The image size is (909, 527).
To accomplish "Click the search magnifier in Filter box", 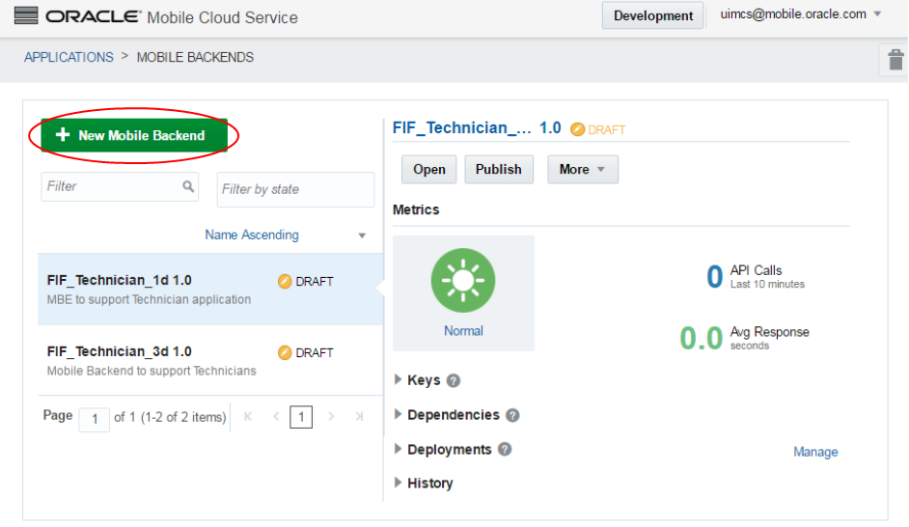I will (188, 186).
